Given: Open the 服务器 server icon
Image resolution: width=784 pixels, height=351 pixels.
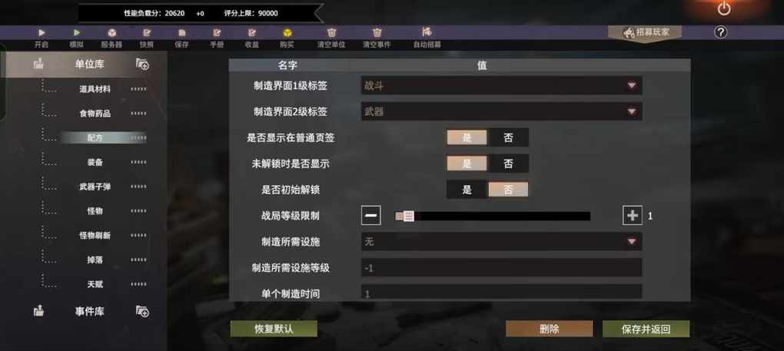Looking at the screenshot, I should coord(112,33).
